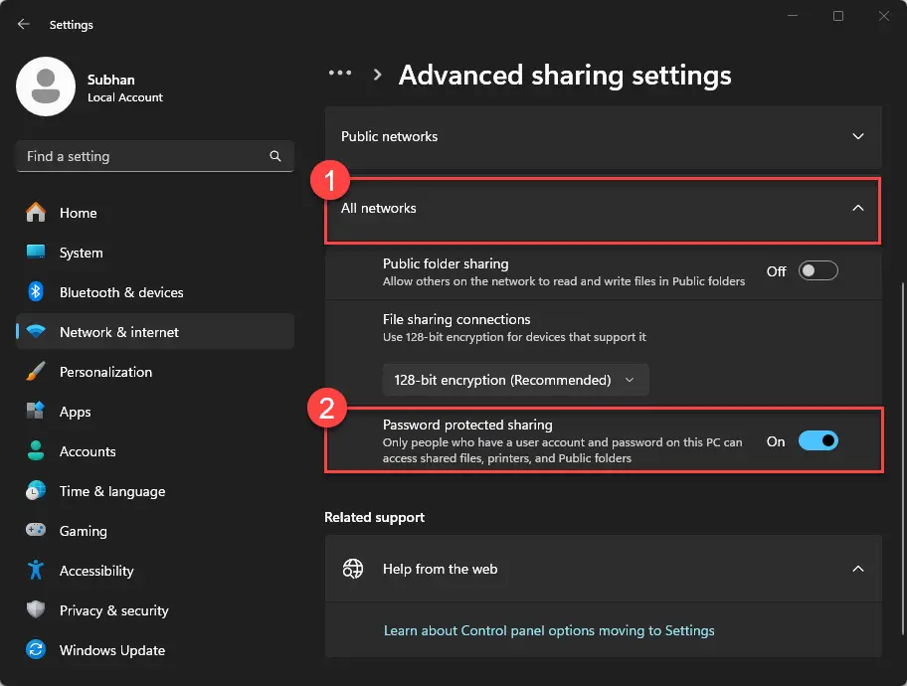The height and width of the screenshot is (686, 907).
Task: Click the search magnifier icon
Action: (275, 157)
